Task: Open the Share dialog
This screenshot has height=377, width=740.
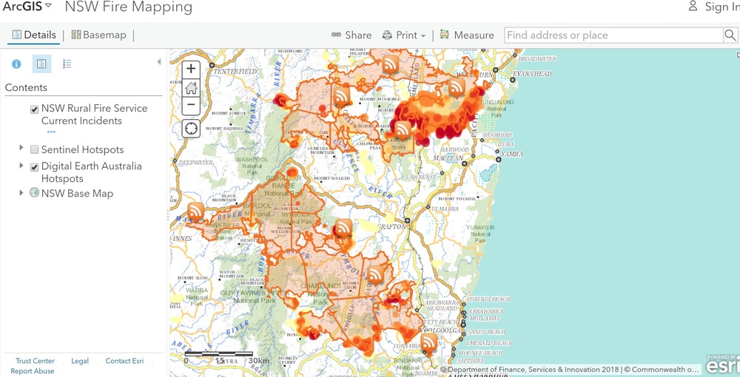Action: [351, 35]
